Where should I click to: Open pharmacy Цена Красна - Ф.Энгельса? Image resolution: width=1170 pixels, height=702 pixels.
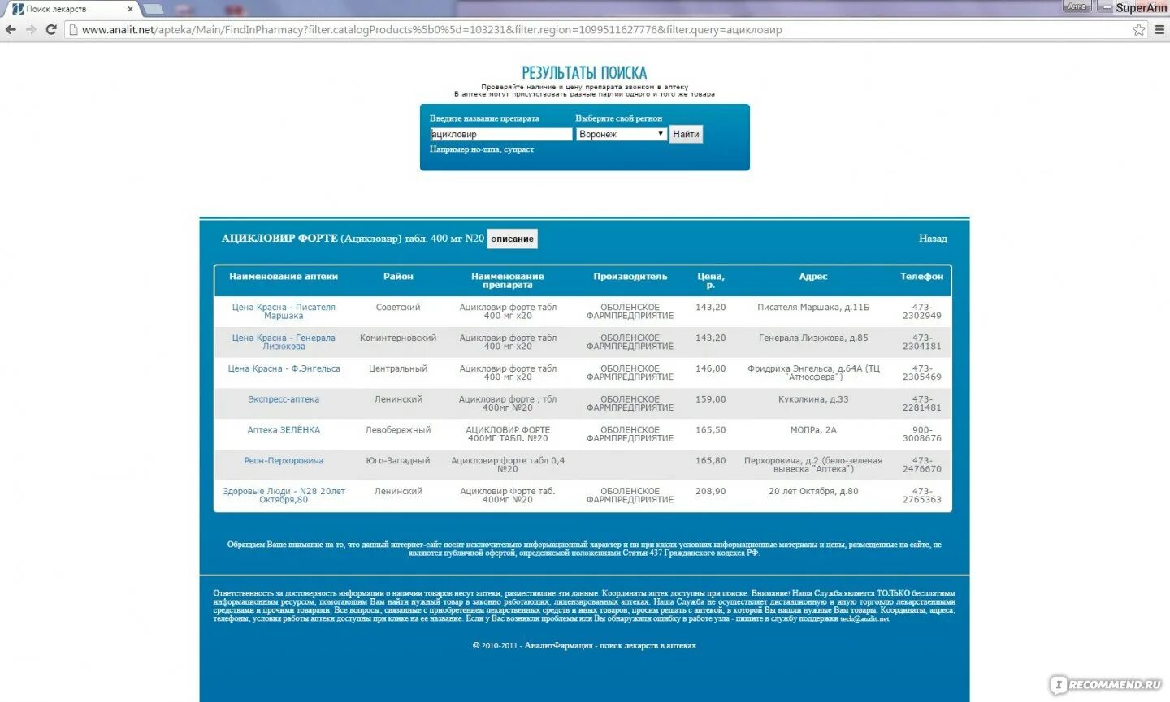tap(284, 368)
